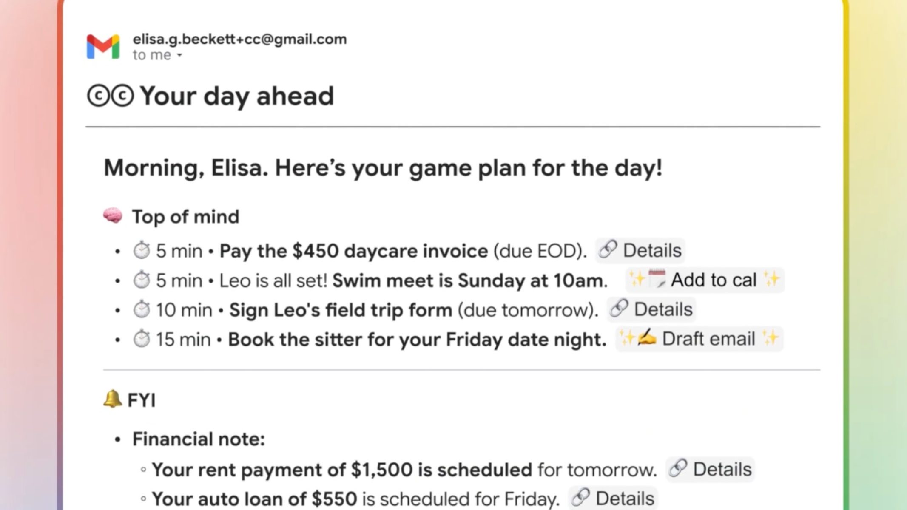The height and width of the screenshot is (510, 907).
Task: Open Details for the rent payment
Action: coord(711,470)
